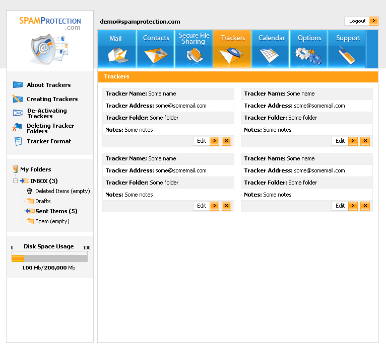
Task: Click the orange arrow beside Logout
Action: (374, 21)
